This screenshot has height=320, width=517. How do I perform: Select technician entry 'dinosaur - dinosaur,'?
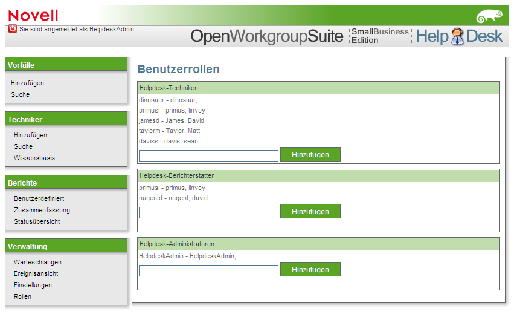coord(168,100)
